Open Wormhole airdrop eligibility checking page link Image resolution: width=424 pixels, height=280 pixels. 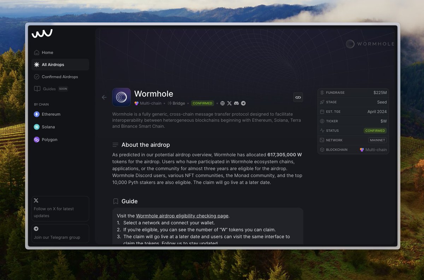pos(182,216)
